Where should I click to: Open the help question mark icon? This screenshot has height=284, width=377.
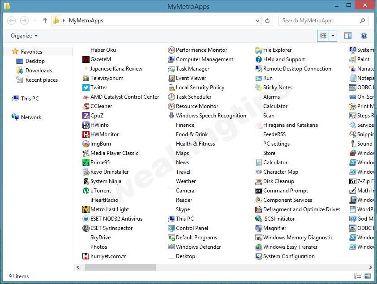364,36
